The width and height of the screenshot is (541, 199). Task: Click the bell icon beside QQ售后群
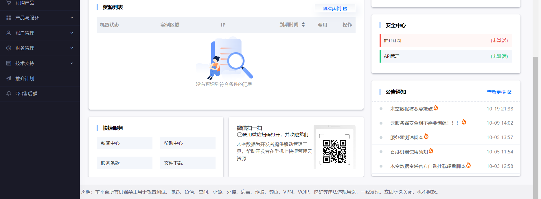9,93
